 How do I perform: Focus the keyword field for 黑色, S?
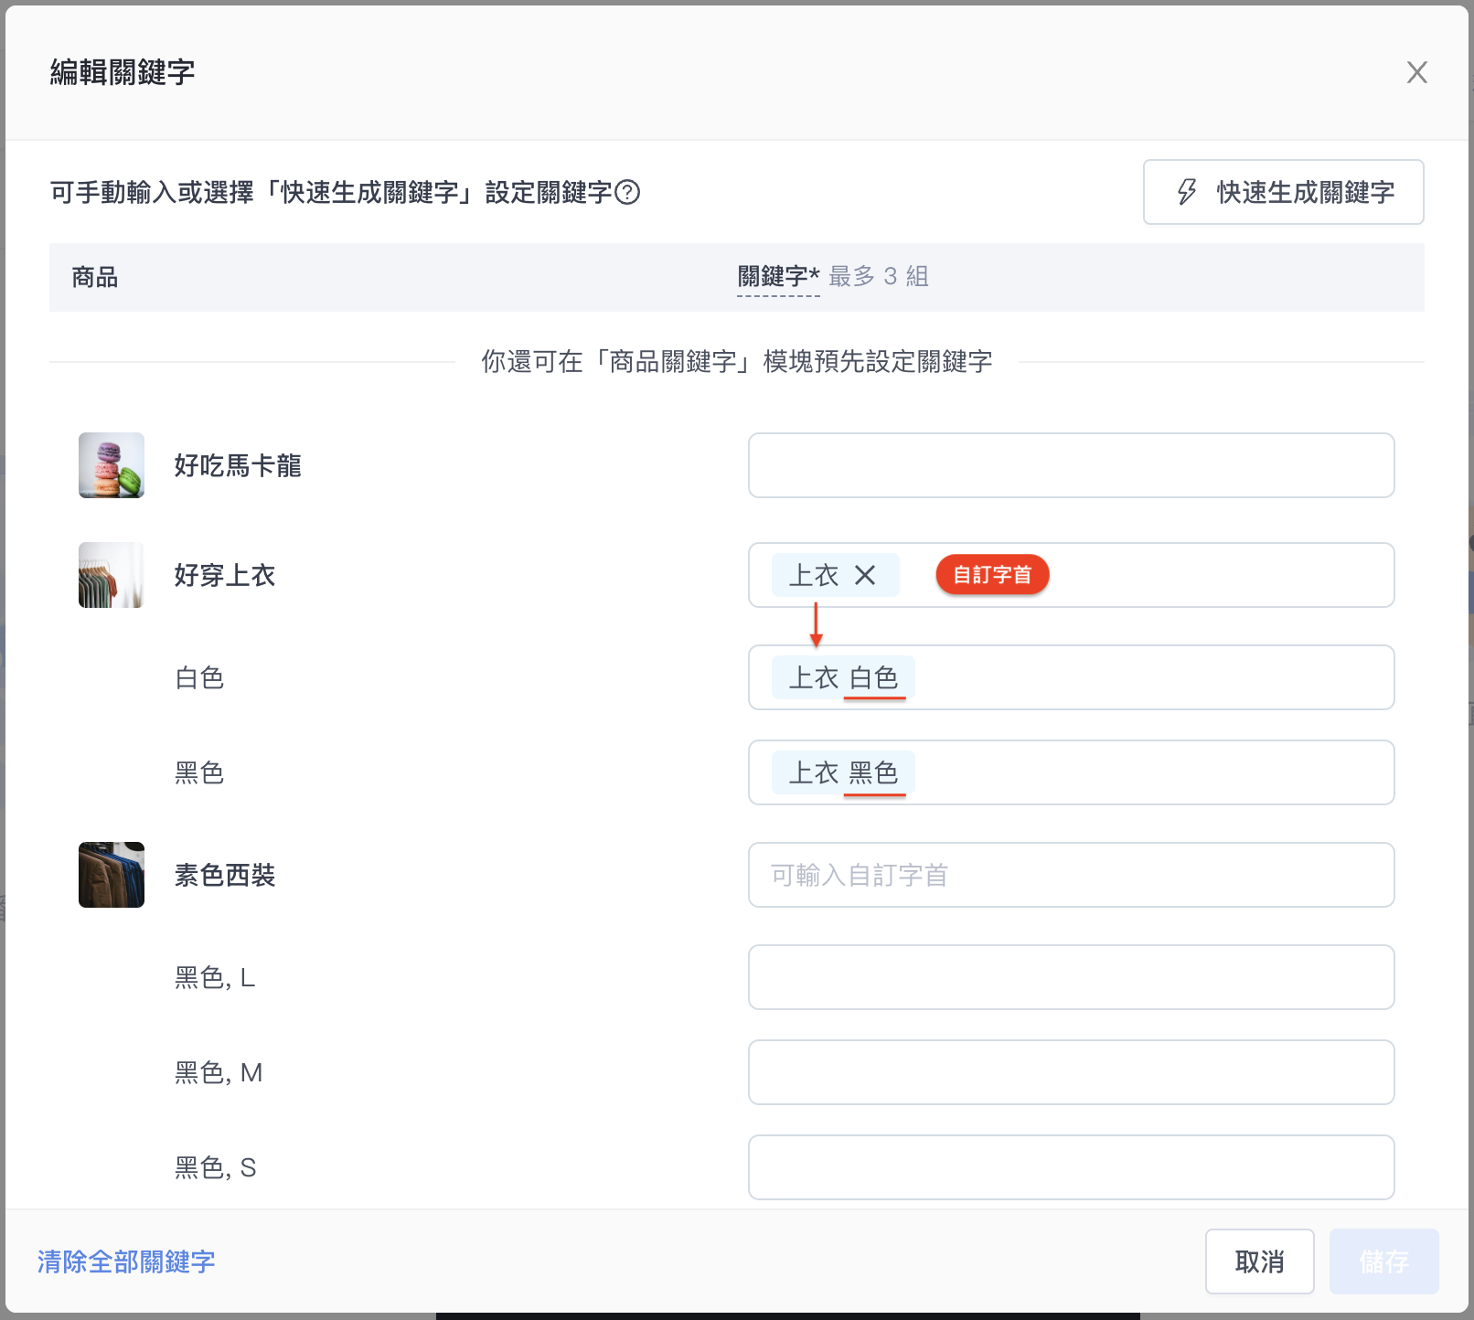click(1071, 1167)
